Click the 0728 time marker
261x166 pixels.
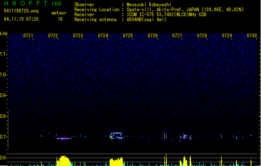pos(202,36)
